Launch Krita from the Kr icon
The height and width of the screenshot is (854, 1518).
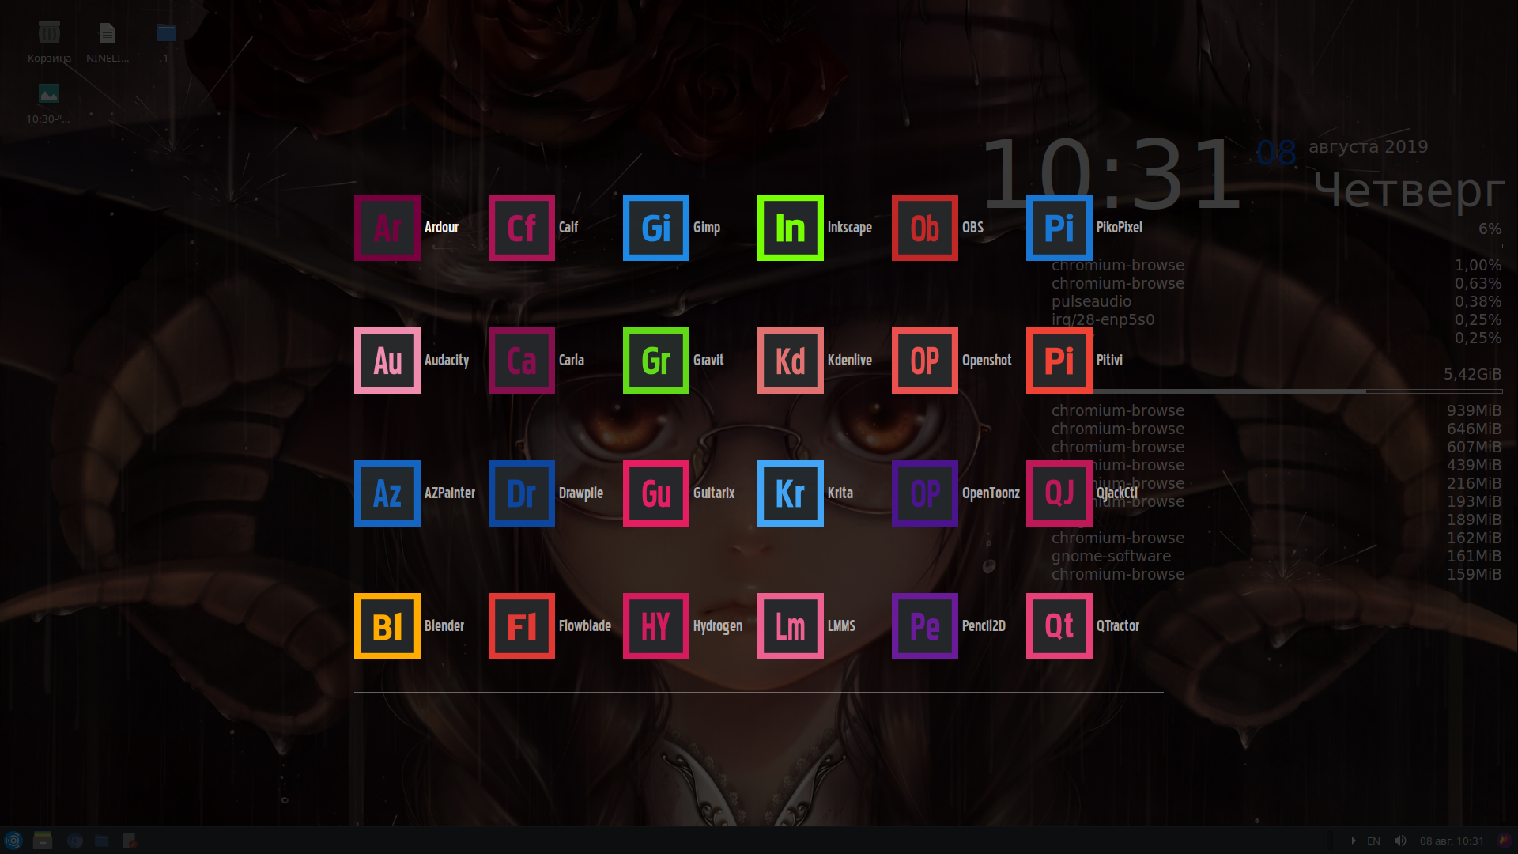791,493
